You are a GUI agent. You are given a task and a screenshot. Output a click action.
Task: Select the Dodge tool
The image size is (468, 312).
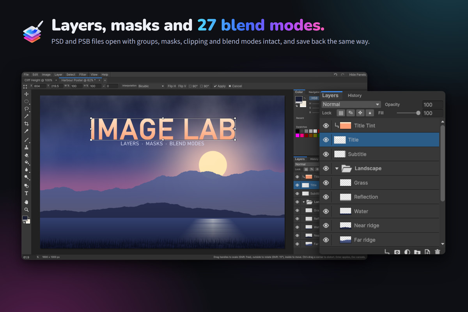point(27,177)
